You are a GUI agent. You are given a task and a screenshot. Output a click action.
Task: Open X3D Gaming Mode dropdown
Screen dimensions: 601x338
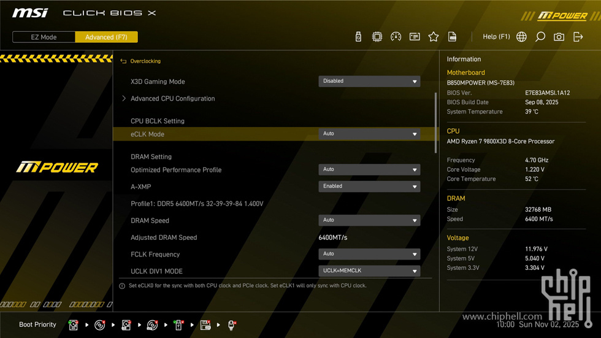point(369,81)
